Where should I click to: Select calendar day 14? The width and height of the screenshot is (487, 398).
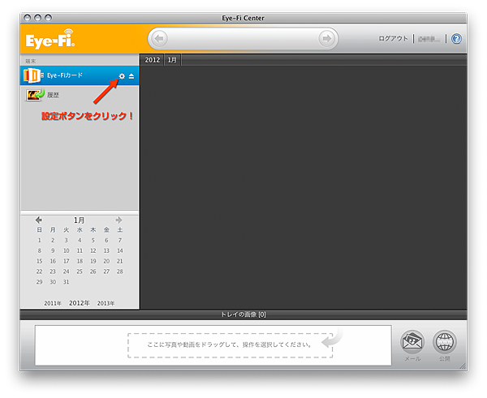point(120,250)
